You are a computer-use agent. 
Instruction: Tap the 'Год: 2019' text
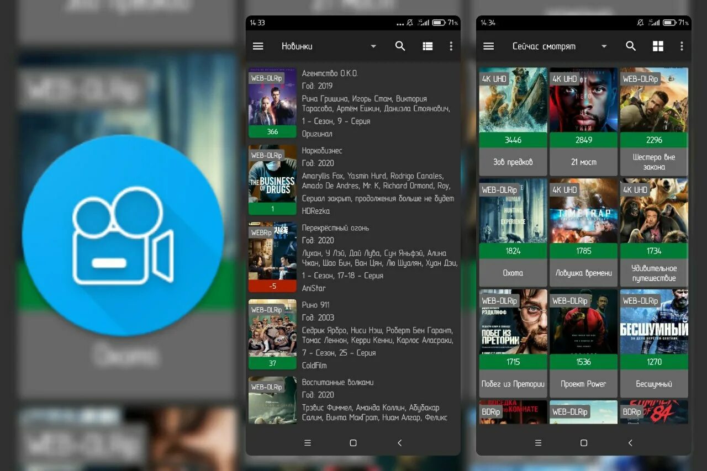[318, 86]
